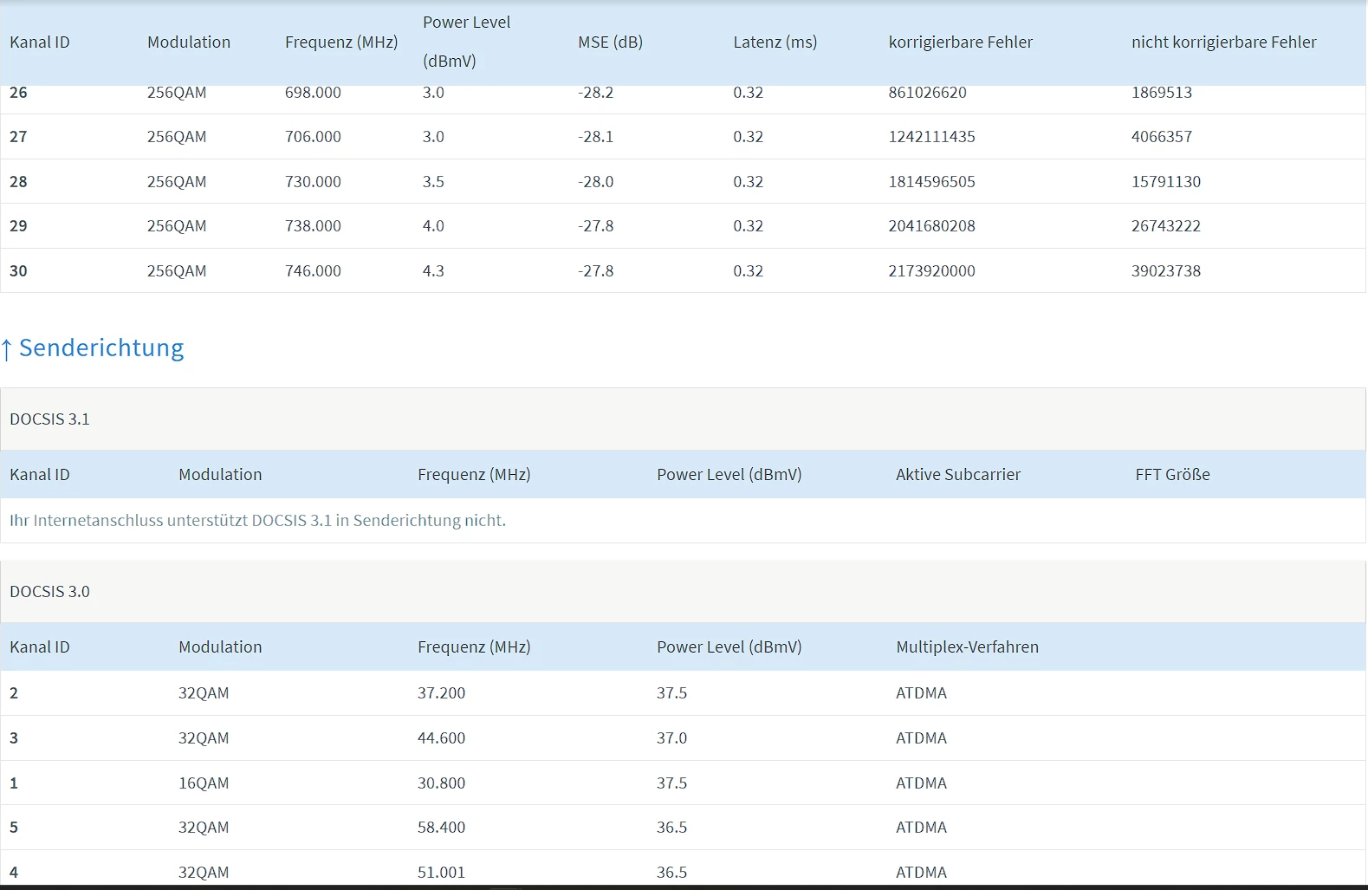Click 32QAM in the 51.001 row

[204, 873]
